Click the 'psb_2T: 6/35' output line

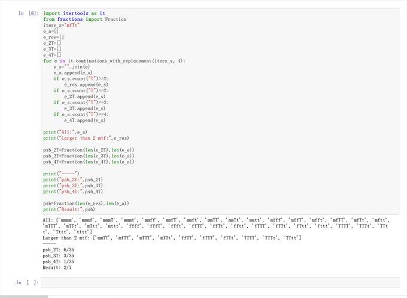click(59, 250)
